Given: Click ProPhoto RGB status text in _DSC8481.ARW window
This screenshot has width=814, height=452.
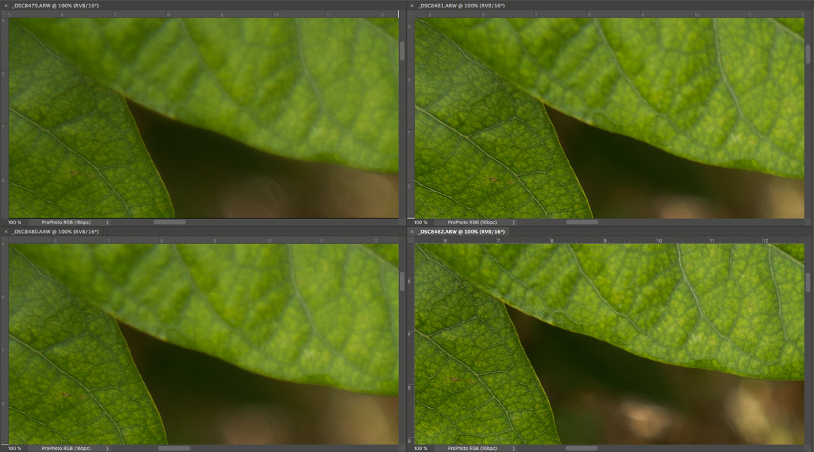Looking at the screenshot, I should tap(472, 222).
